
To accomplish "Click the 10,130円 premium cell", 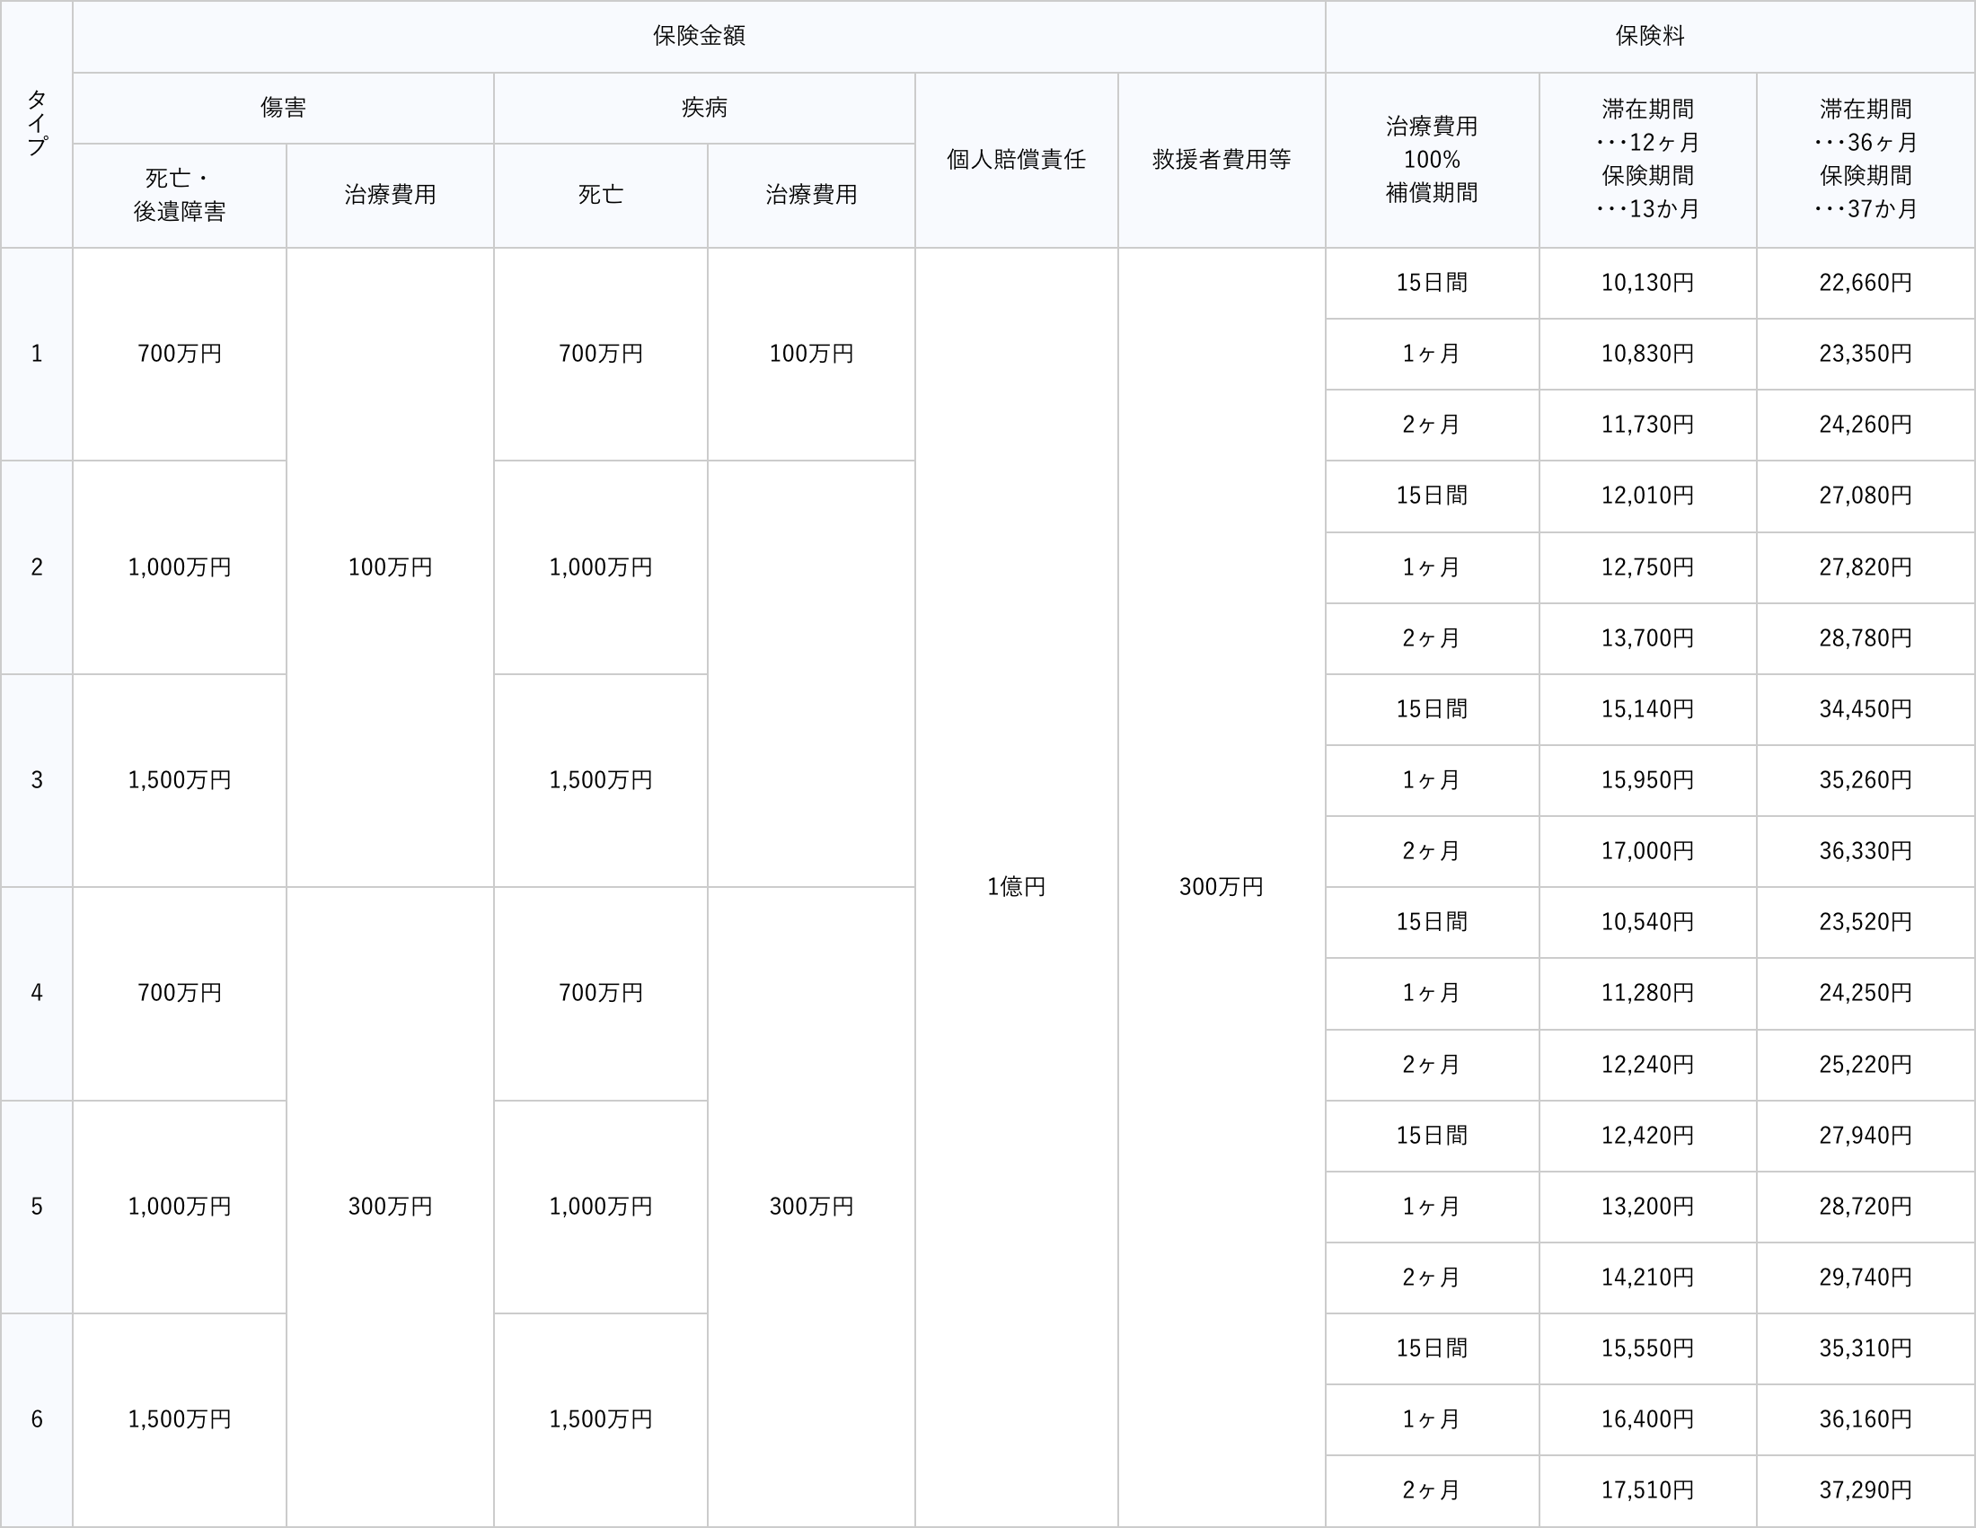I will coord(1647,283).
